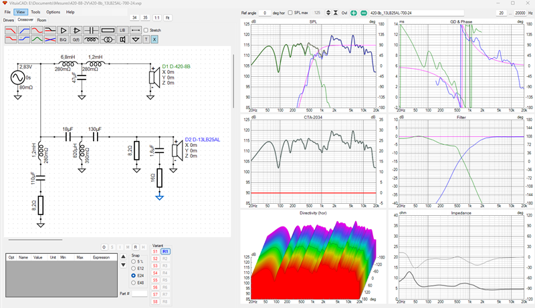
Task: Select the 5 % snap option
Action: [133, 262]
